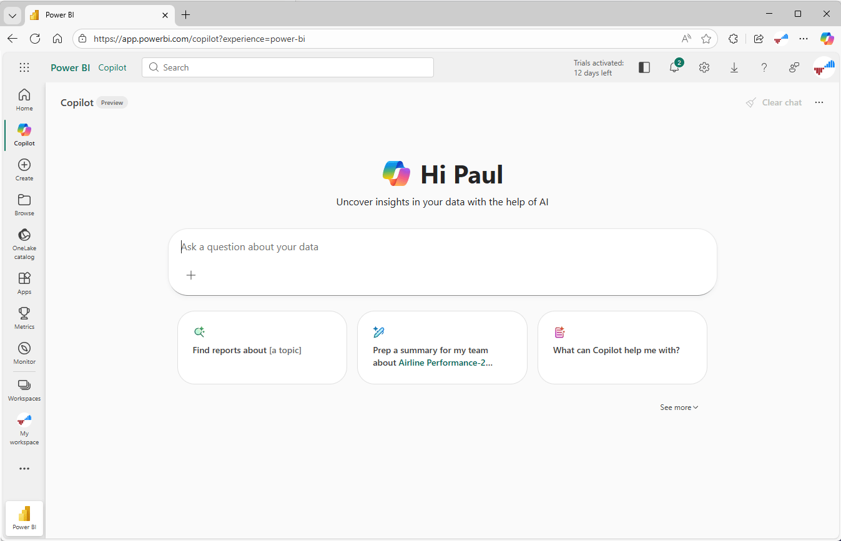Open help question mark menu
The image size is (841, 541).
[x=764, y=67]
